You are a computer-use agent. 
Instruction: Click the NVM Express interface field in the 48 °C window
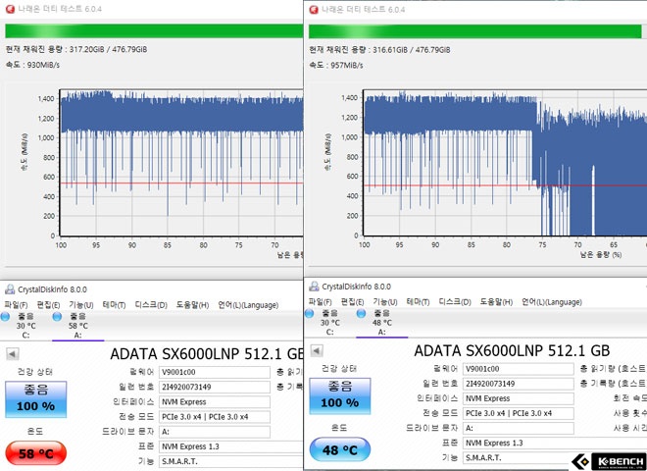[x=519, y=398]
